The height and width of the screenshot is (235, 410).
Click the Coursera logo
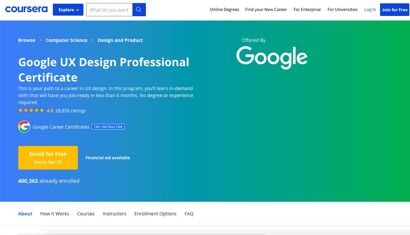pos(26,9)
